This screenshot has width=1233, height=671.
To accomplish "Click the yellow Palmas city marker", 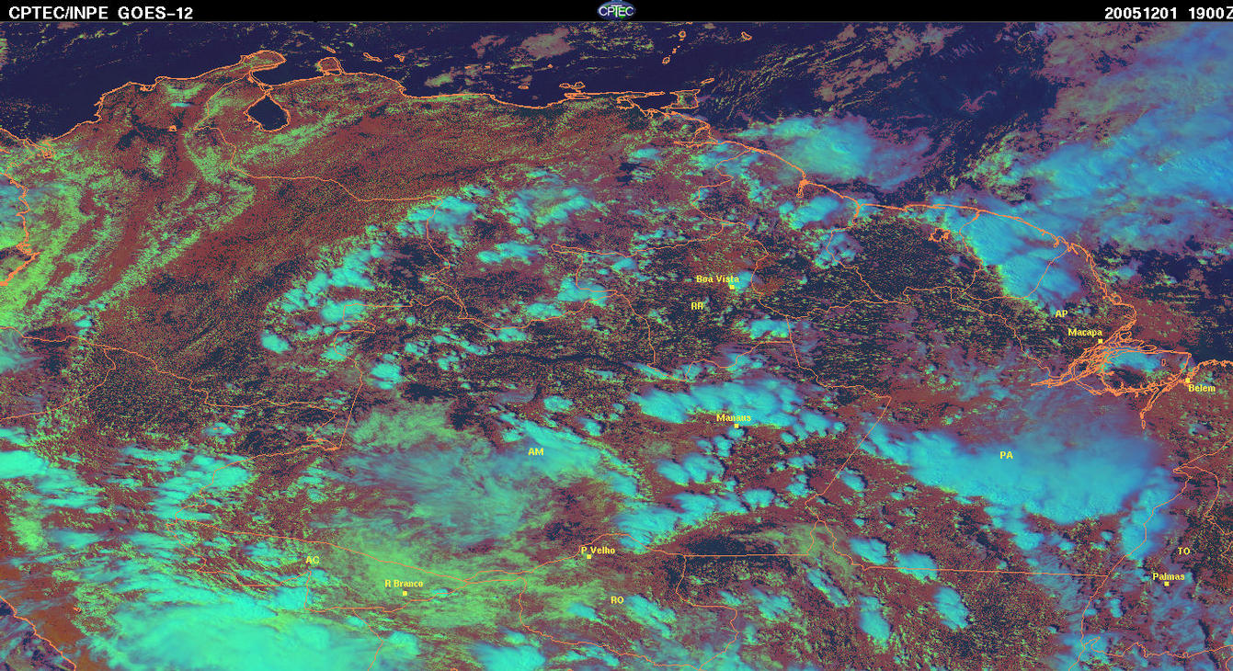I will pos(1166,584).
